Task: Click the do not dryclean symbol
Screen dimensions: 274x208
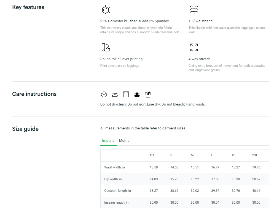Action: [x=104, y=95]
